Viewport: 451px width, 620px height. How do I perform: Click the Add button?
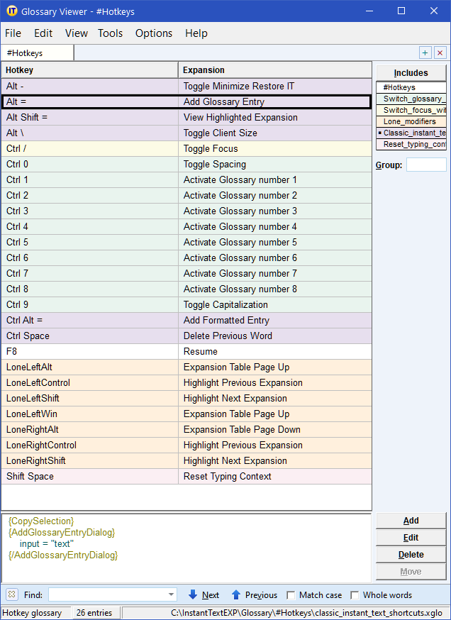click(411, 521)
